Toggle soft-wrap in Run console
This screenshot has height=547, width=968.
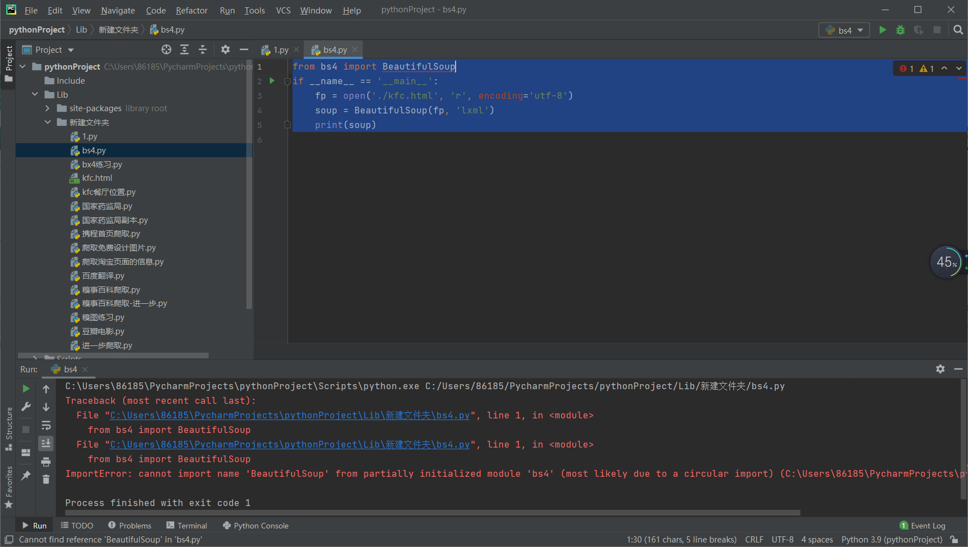(x=46, y=425)
